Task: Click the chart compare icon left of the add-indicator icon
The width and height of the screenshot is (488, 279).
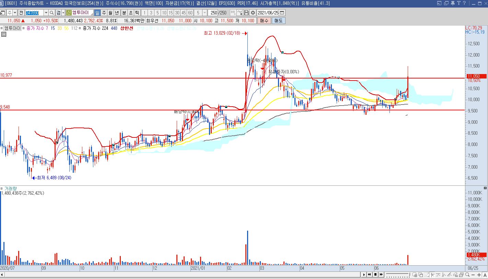Action: pyautogui.click(x=233, y=13)
